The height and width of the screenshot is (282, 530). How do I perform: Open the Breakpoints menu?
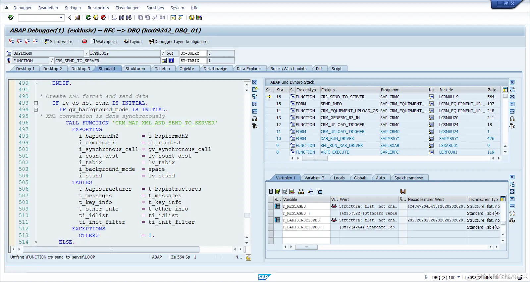pos(98,8)
